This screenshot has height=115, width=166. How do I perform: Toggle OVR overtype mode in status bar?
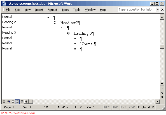pos(132,107)
